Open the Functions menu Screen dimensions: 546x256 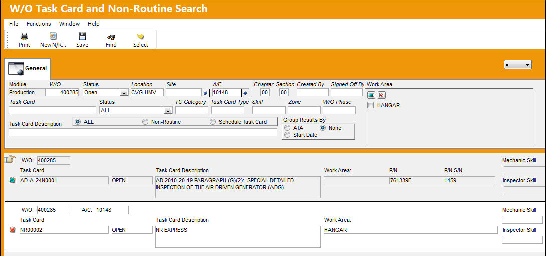(x=39, y=24)
